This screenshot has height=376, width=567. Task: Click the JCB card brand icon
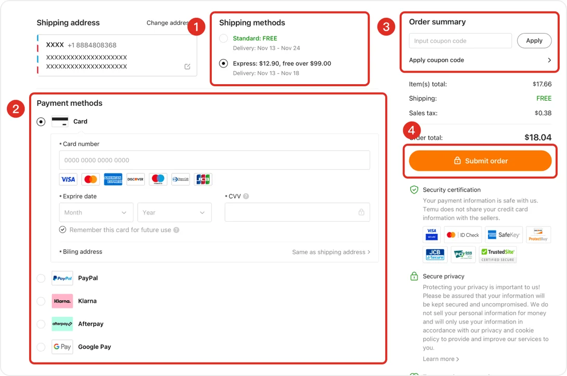click(x=202, y=179)
